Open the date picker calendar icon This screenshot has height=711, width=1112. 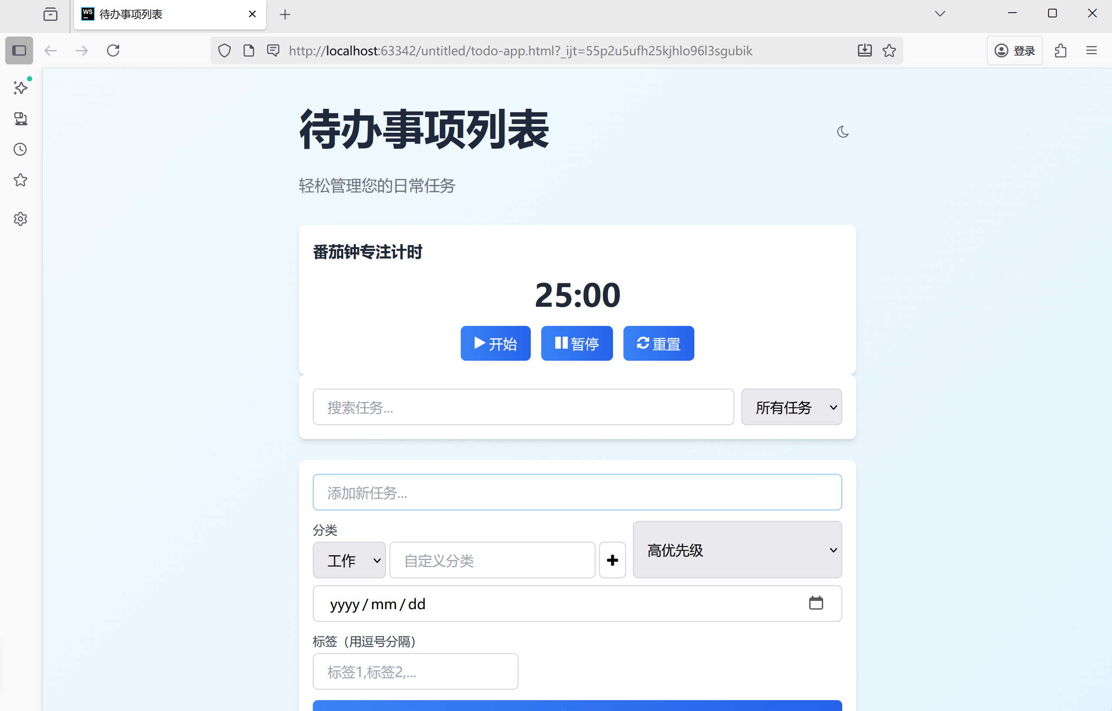click(816, 603)
